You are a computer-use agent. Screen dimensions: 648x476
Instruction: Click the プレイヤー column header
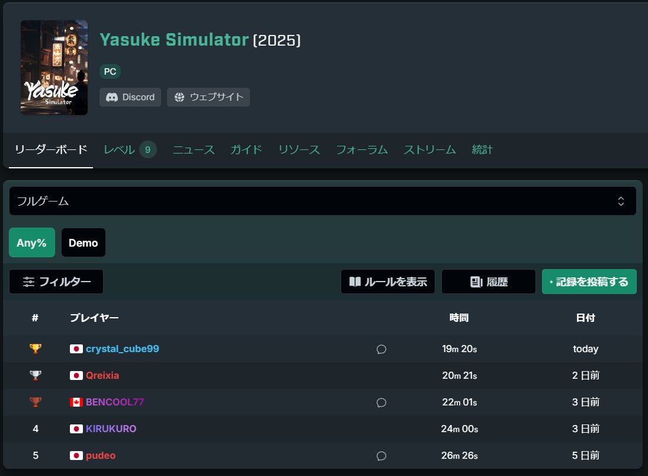94,318
